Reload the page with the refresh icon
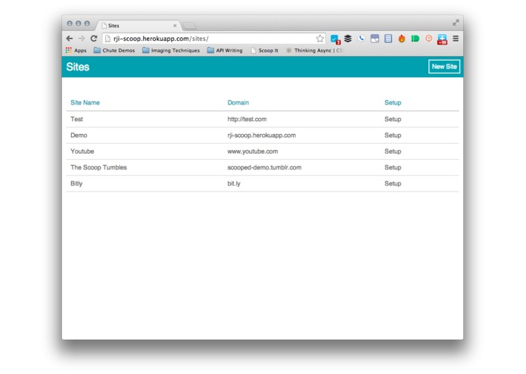The height and width of the screenshot is (374, 526). 94,39
